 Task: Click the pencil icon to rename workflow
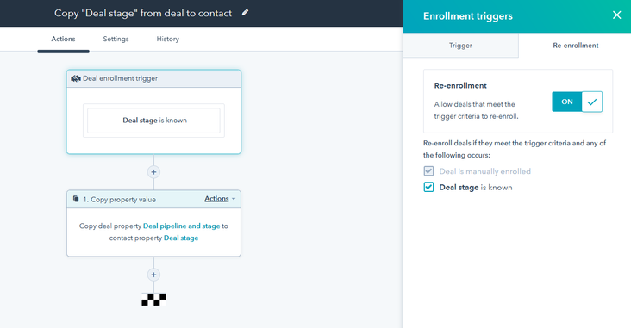tap(245, 13)
